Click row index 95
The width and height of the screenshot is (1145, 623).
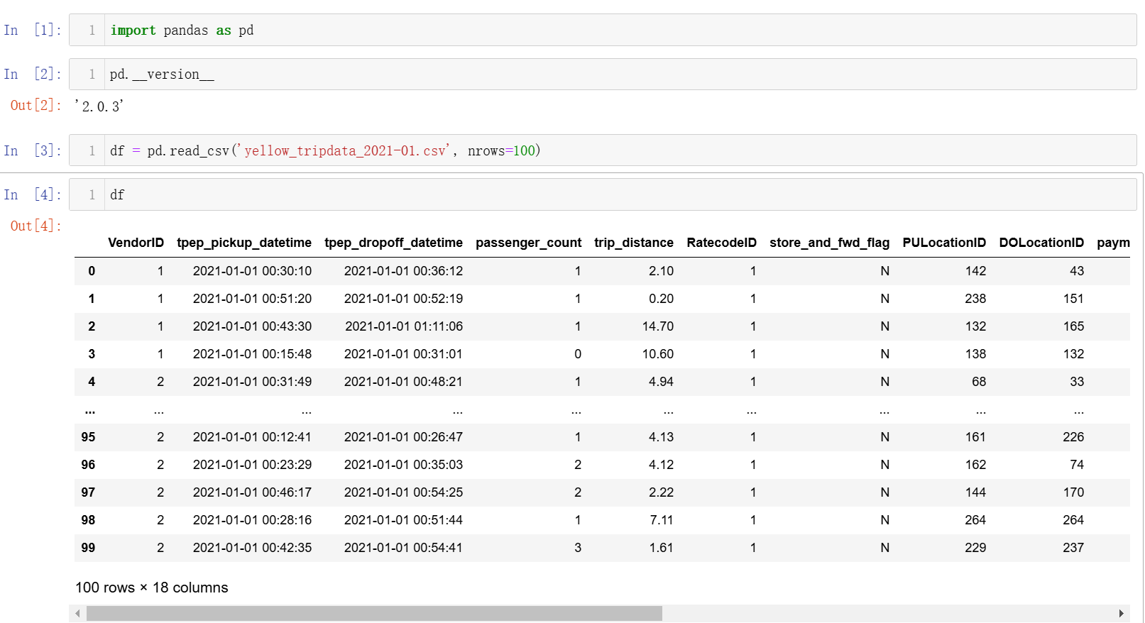(88, 437)
